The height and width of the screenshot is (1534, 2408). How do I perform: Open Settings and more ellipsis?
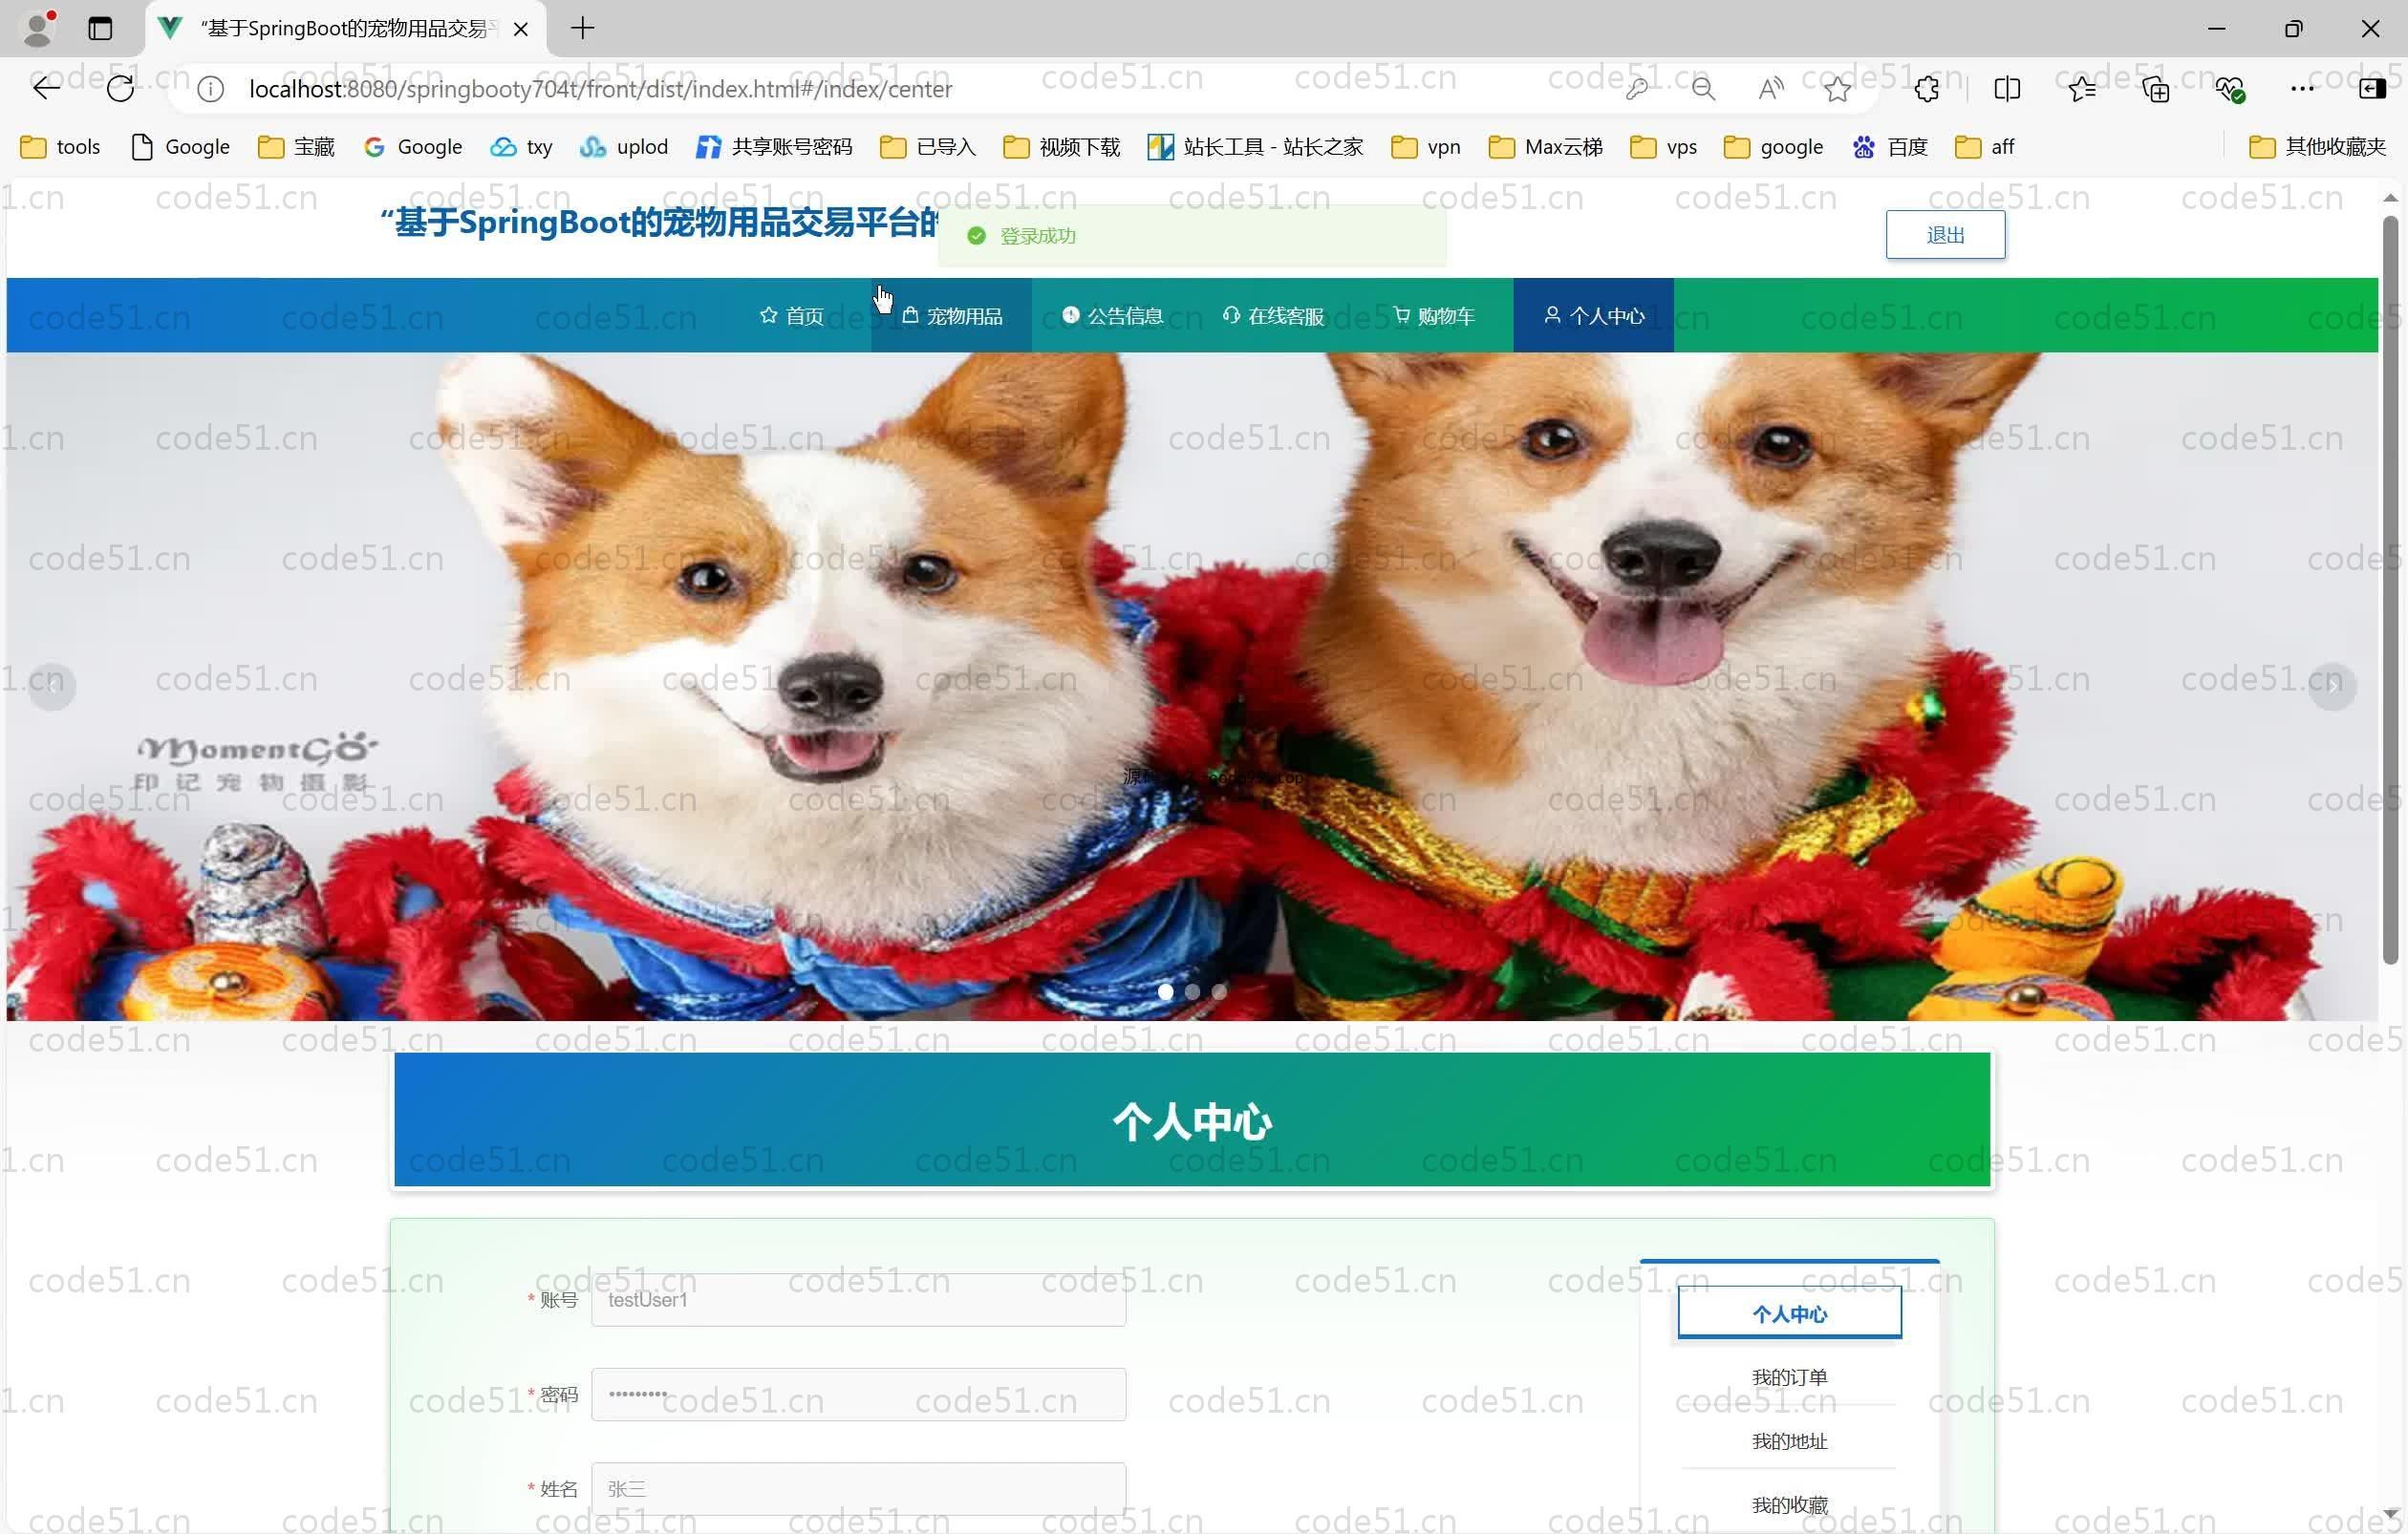coord(2302,89)
